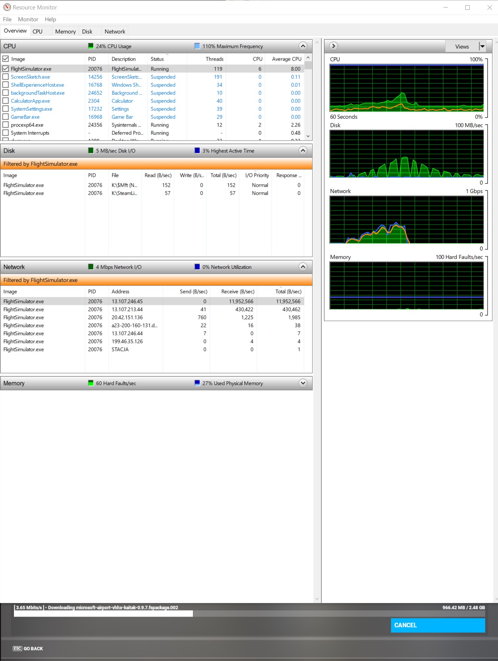Click the Memory hard faults graph
Image resolution: width=498 pixels, height=661 pixels.
(406, 286)
